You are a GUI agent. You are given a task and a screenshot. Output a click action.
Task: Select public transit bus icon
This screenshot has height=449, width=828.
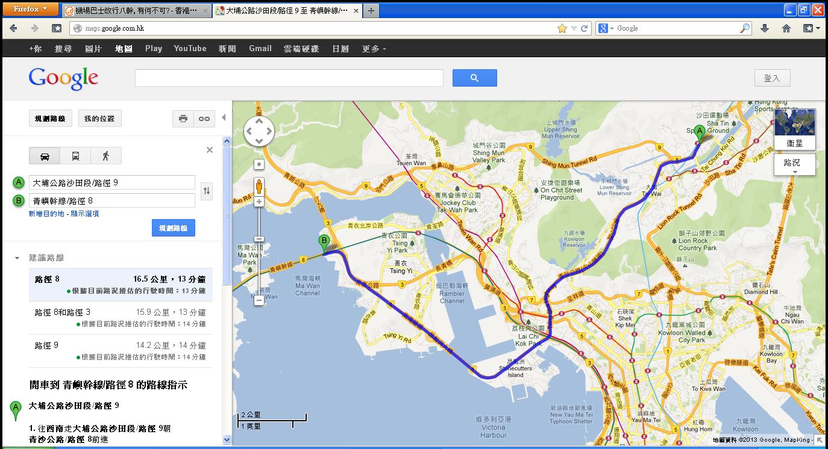coord(75,156)
